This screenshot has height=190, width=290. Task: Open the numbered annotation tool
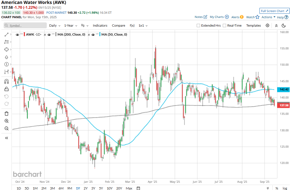(x=6, y=64)
